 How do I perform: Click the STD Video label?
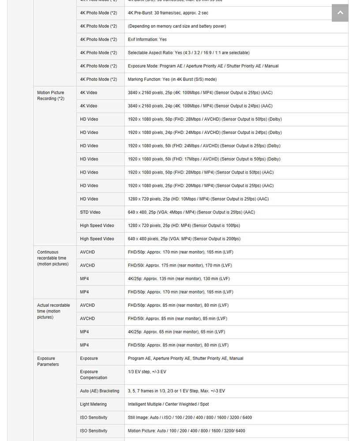(90, 212)
